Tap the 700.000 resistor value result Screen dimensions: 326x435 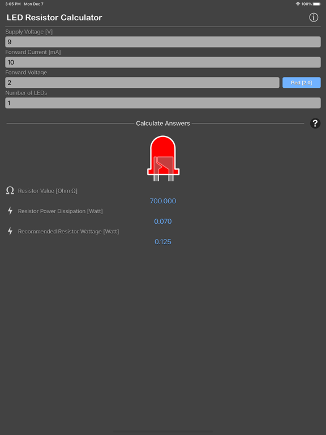click(x=163, y=201)
